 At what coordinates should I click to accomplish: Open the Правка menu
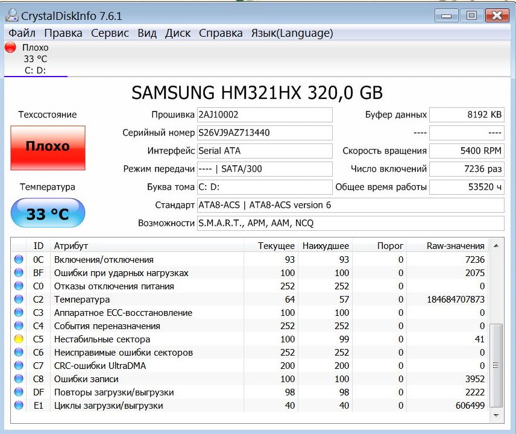click(63, 33)
